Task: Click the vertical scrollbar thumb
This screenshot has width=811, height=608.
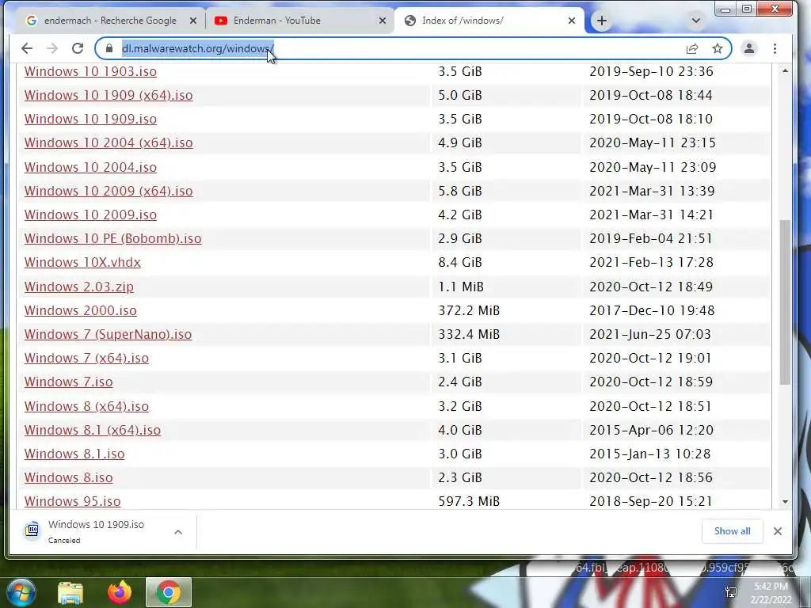Action: tap(785, 302)
